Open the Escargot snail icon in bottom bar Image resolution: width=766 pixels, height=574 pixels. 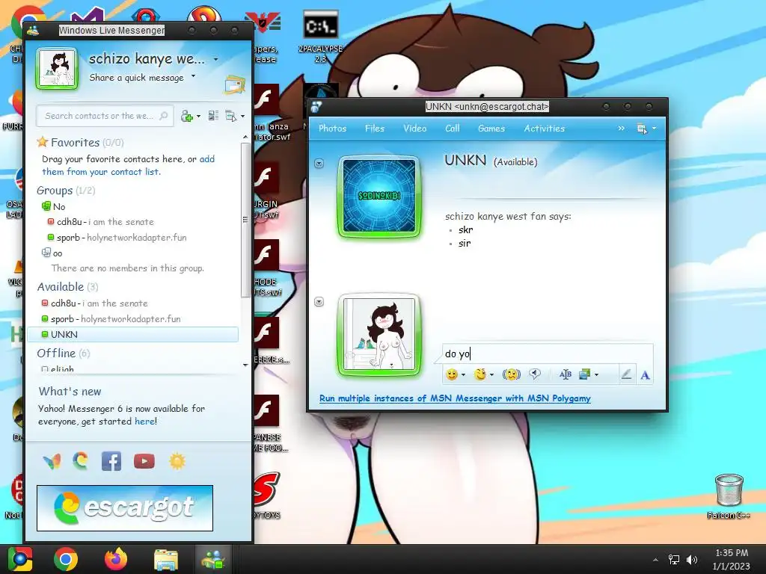coord(81,460)
